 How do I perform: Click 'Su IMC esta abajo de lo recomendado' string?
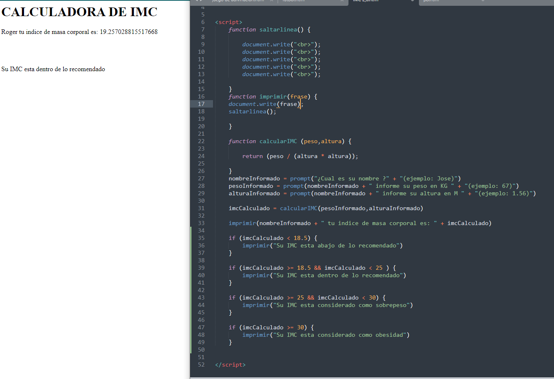click(336, 245)
